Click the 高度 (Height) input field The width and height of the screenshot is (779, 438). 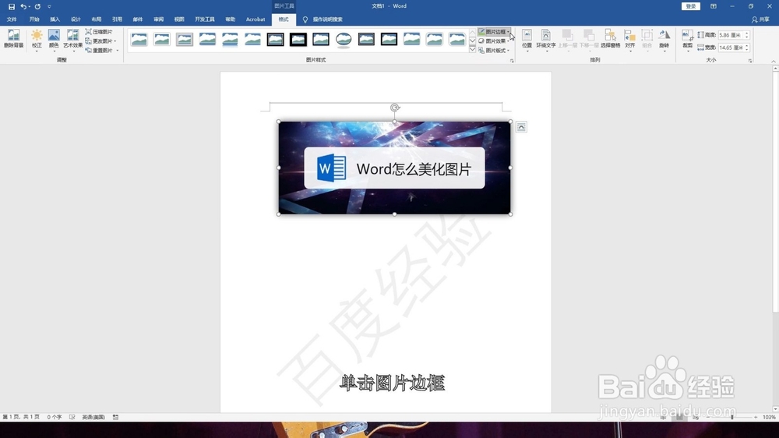(731, 35)
